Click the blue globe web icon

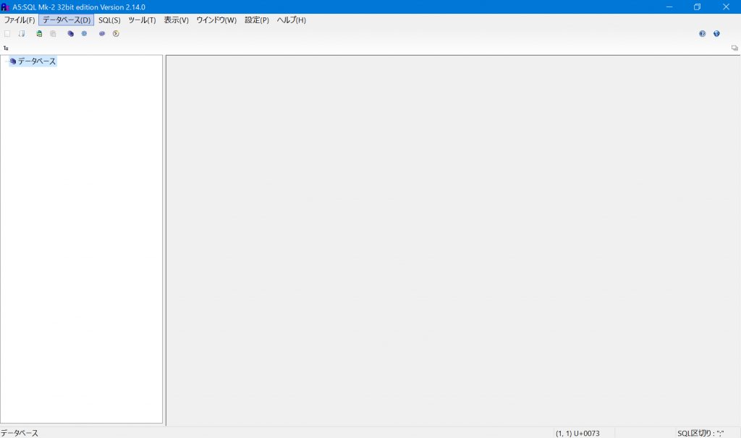coord(716,33)
